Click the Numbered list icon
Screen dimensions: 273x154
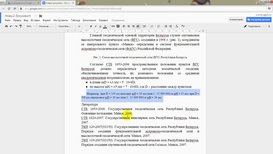152,27
